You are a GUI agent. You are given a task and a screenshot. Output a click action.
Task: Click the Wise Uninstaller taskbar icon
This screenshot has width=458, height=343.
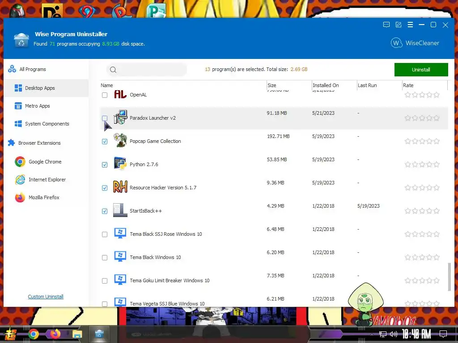coord(99,334)
